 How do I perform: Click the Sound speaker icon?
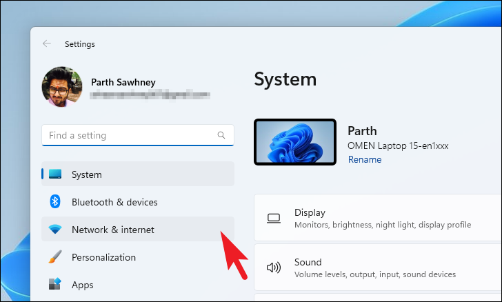274,268
